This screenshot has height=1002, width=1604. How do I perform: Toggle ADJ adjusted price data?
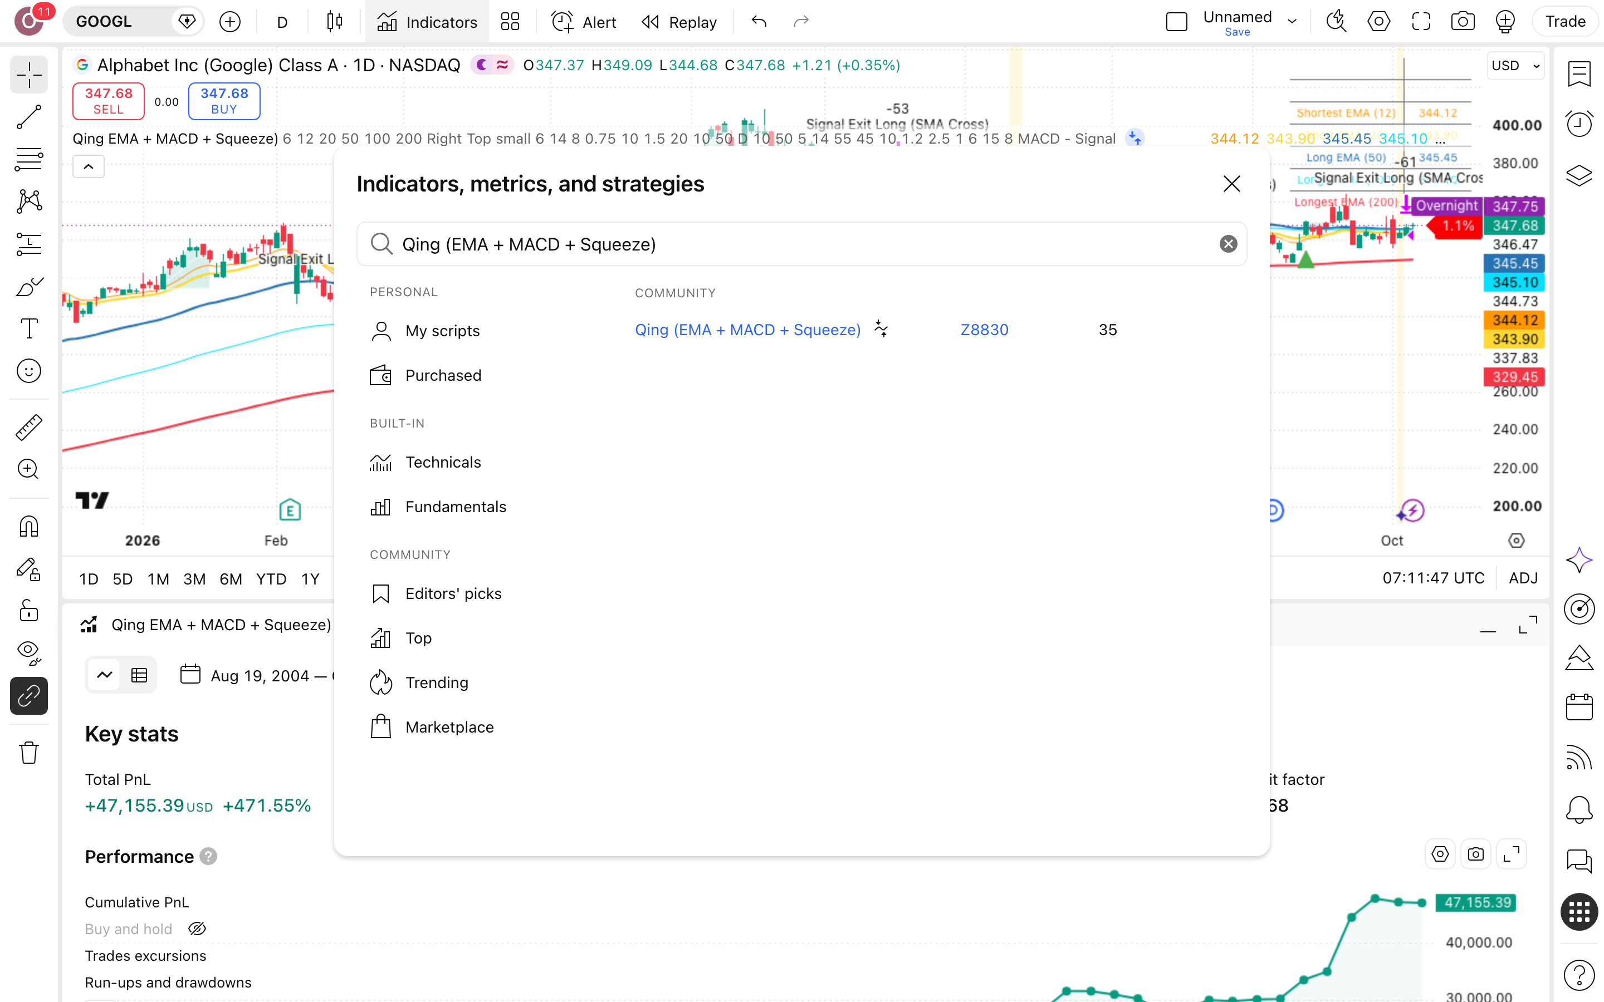pyautogui.click(x=1523, y=578)
